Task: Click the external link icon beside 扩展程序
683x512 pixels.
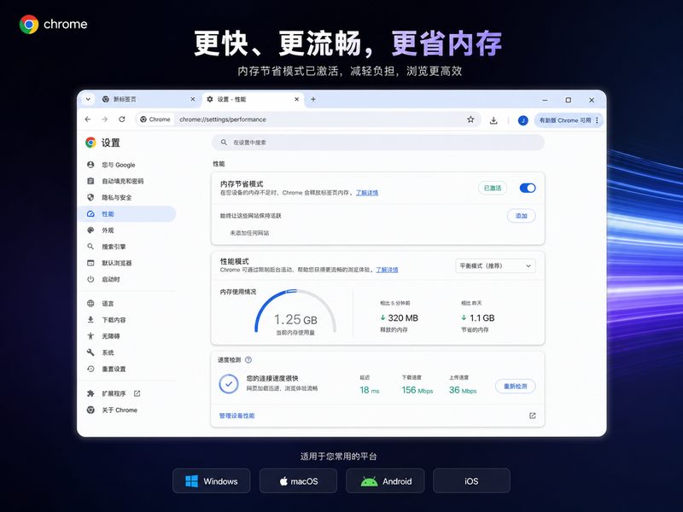Action: click(x=137, y=393)
